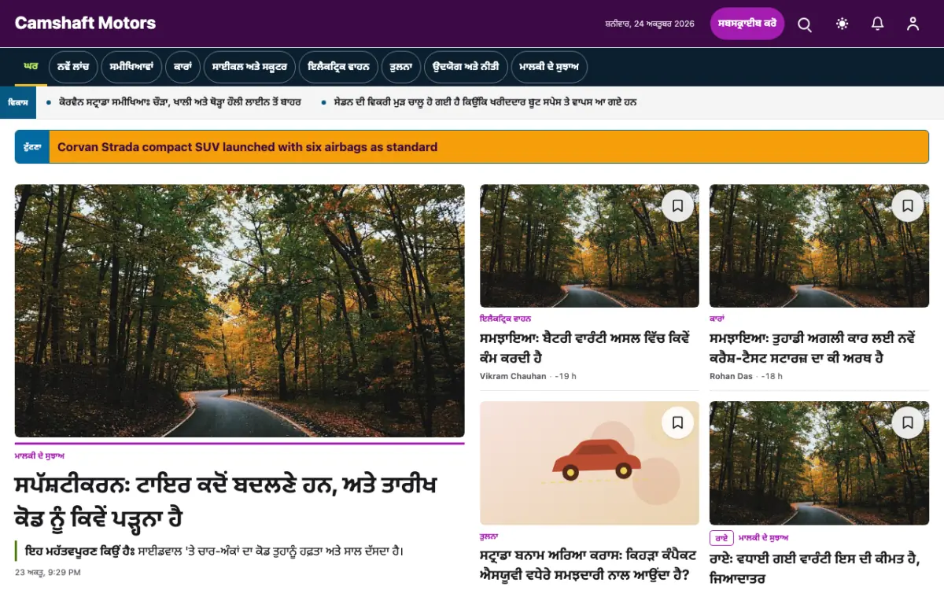The image size is (944, 590).
Task: Open the battery warranty article thumbnail
Action: 589,246
